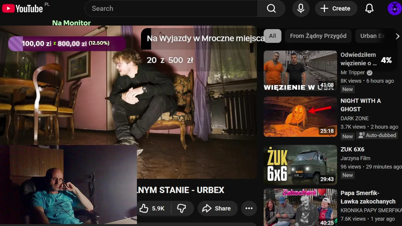
Task: Dislike the video with thumbs-down icon
Action: (x=182, y=208)
